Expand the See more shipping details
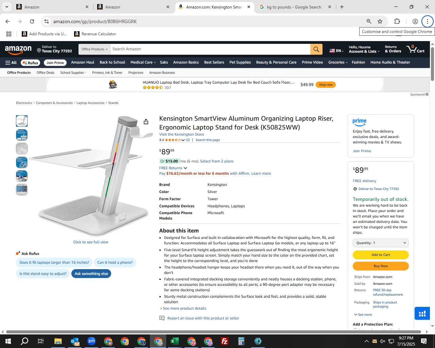Screen dimensions: 435x348 coord(363,315)
